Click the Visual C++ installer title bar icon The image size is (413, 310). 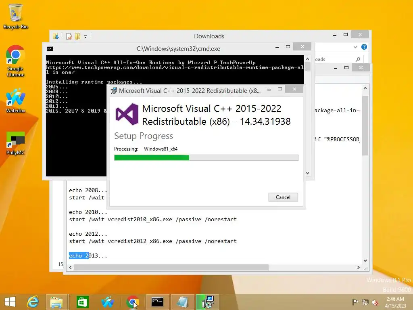(x=114, y=90)
